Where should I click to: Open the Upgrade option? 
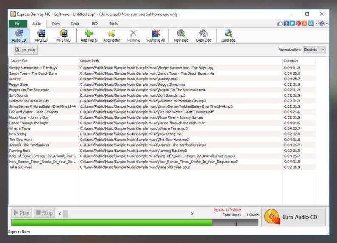228,36
